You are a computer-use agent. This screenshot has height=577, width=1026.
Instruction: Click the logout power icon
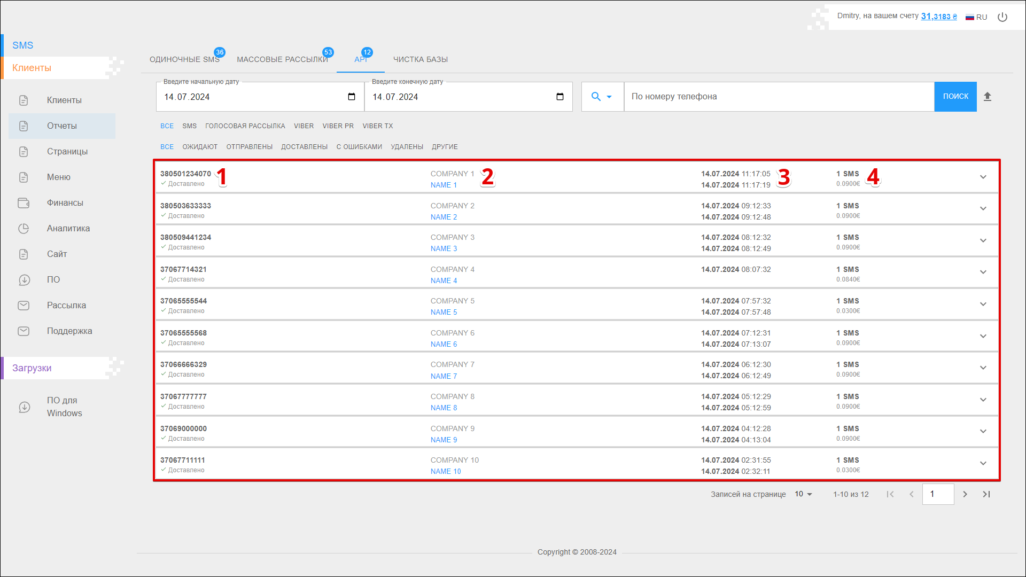click(x=1002, y=17)
